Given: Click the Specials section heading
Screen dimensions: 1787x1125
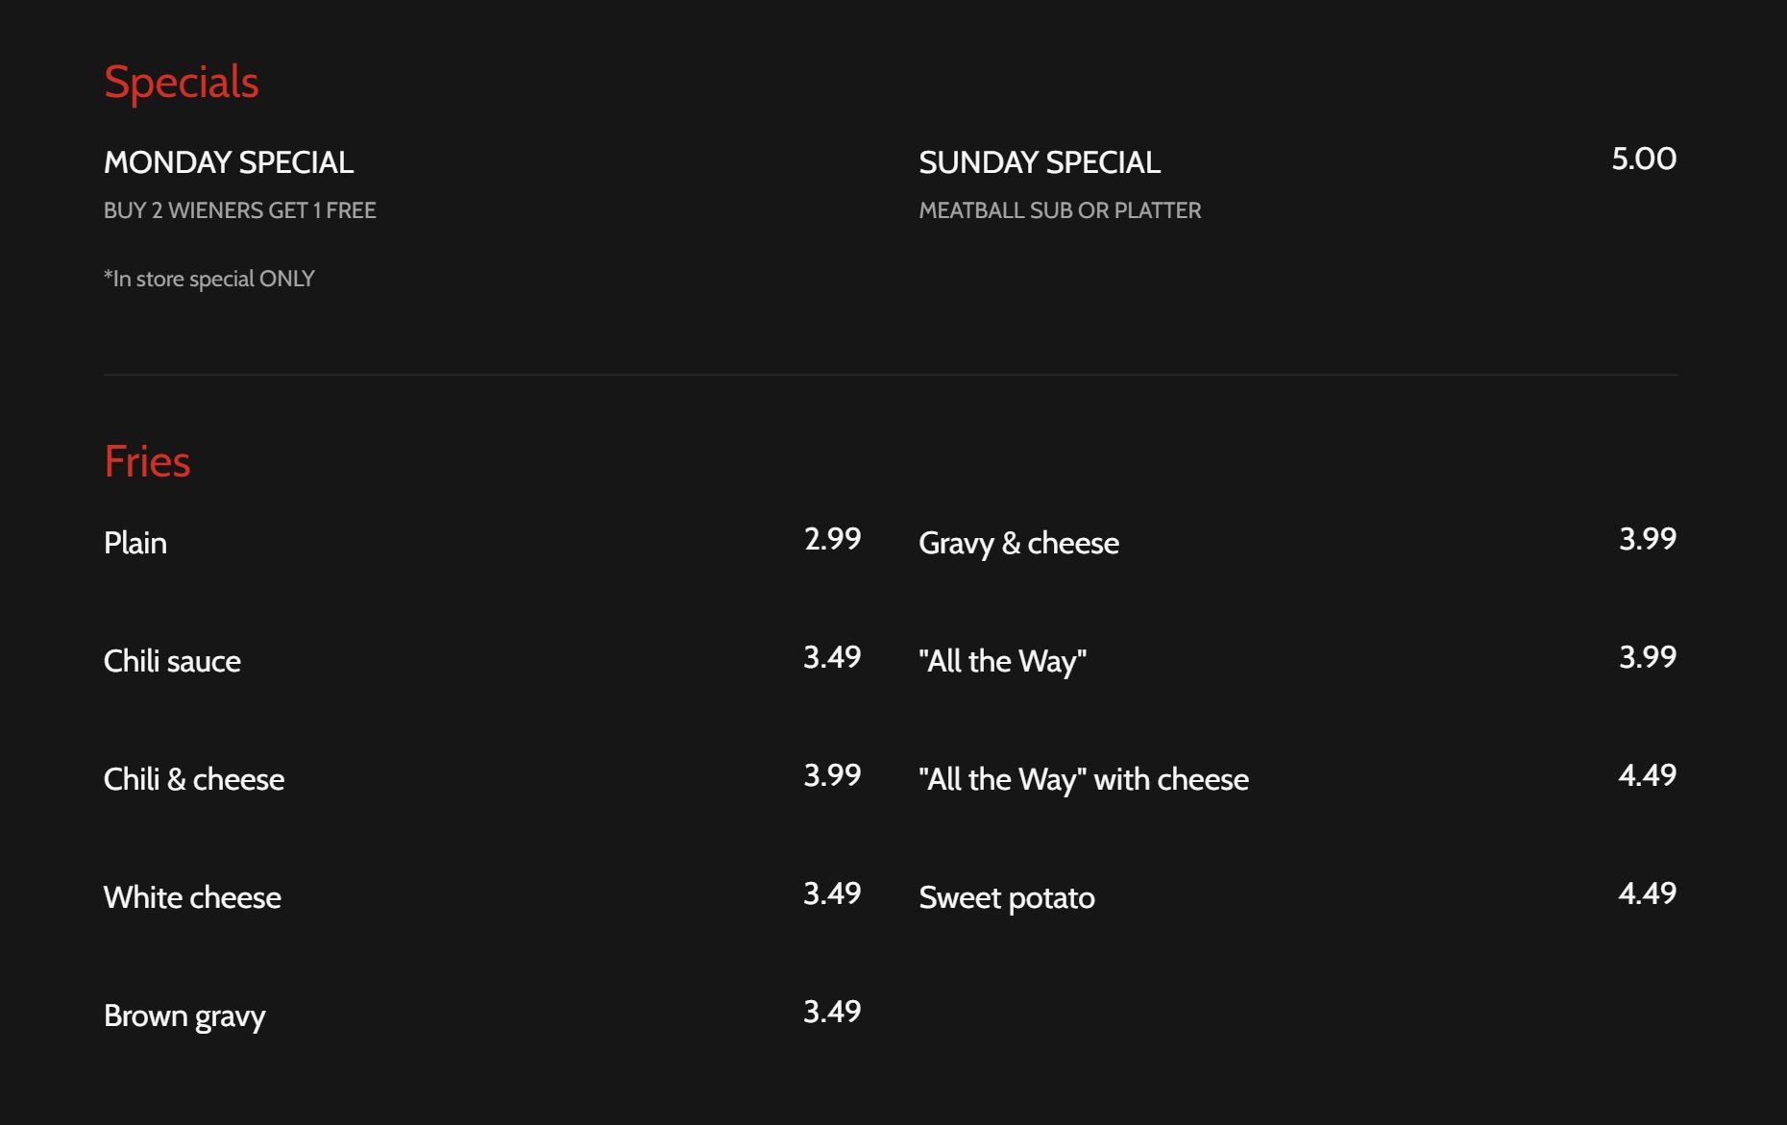Looking at the screenshot, I should [x=181, y=82].
